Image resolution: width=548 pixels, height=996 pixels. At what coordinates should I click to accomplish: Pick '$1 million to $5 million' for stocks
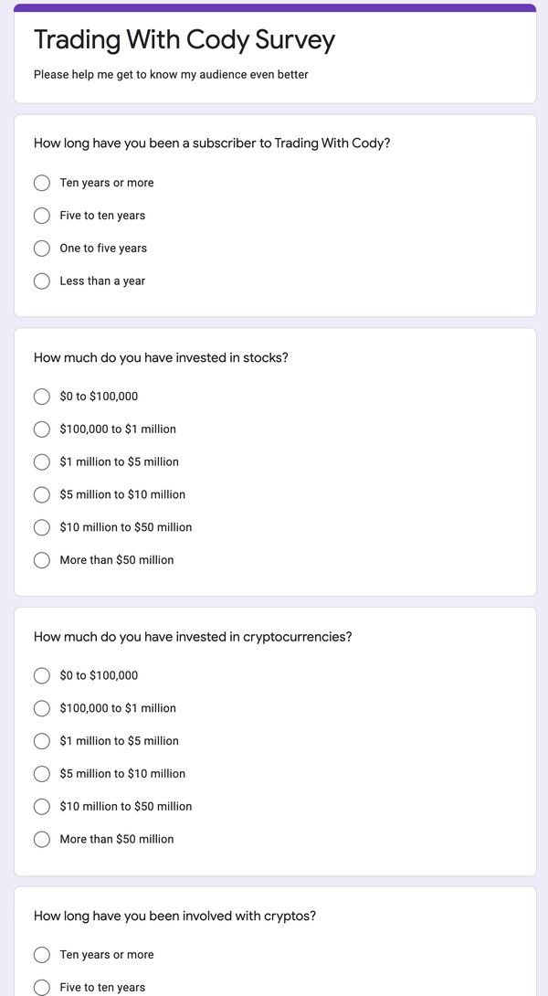41,461
